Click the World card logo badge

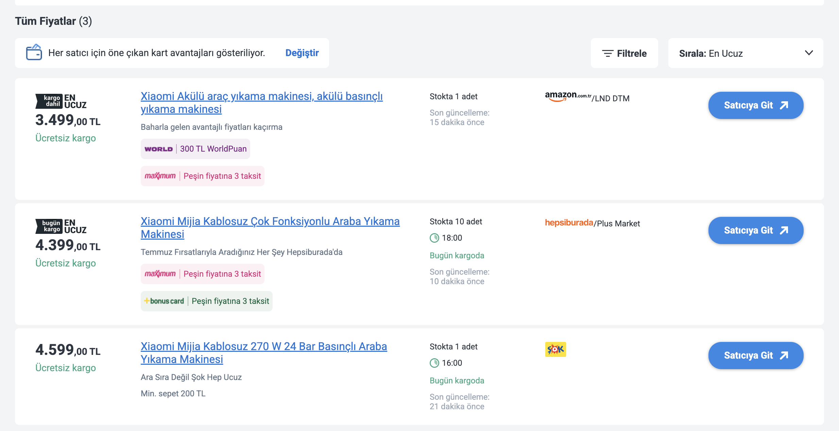158,149
